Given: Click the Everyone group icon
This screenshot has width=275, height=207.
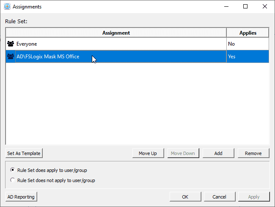Looking at the screenshot, I should tap(11, 44).
